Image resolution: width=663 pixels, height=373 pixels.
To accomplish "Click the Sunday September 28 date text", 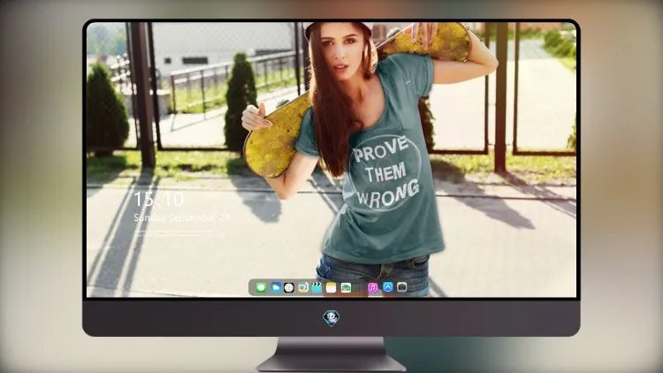I will (x=181, y=217).
